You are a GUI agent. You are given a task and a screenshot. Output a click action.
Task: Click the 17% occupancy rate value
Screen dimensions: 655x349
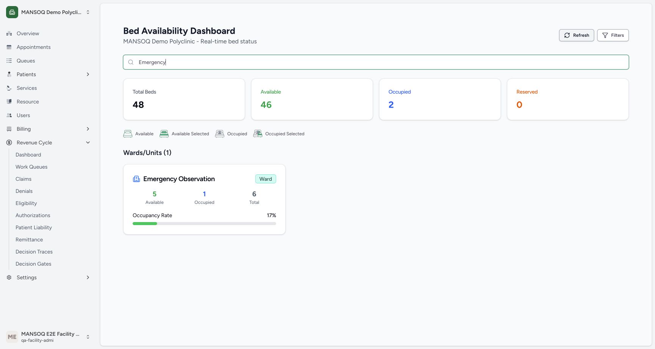pos(271,215)
